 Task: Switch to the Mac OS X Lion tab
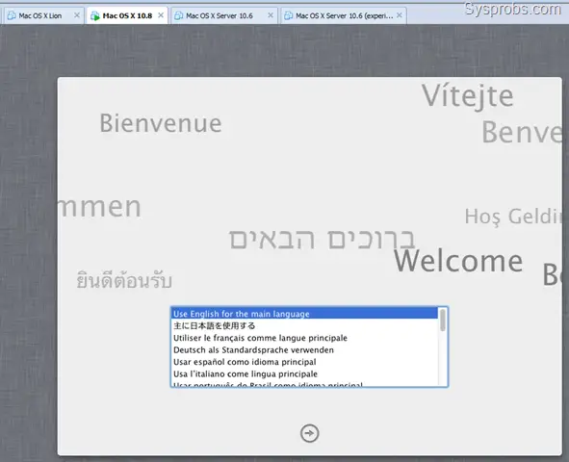pos(39,15)
